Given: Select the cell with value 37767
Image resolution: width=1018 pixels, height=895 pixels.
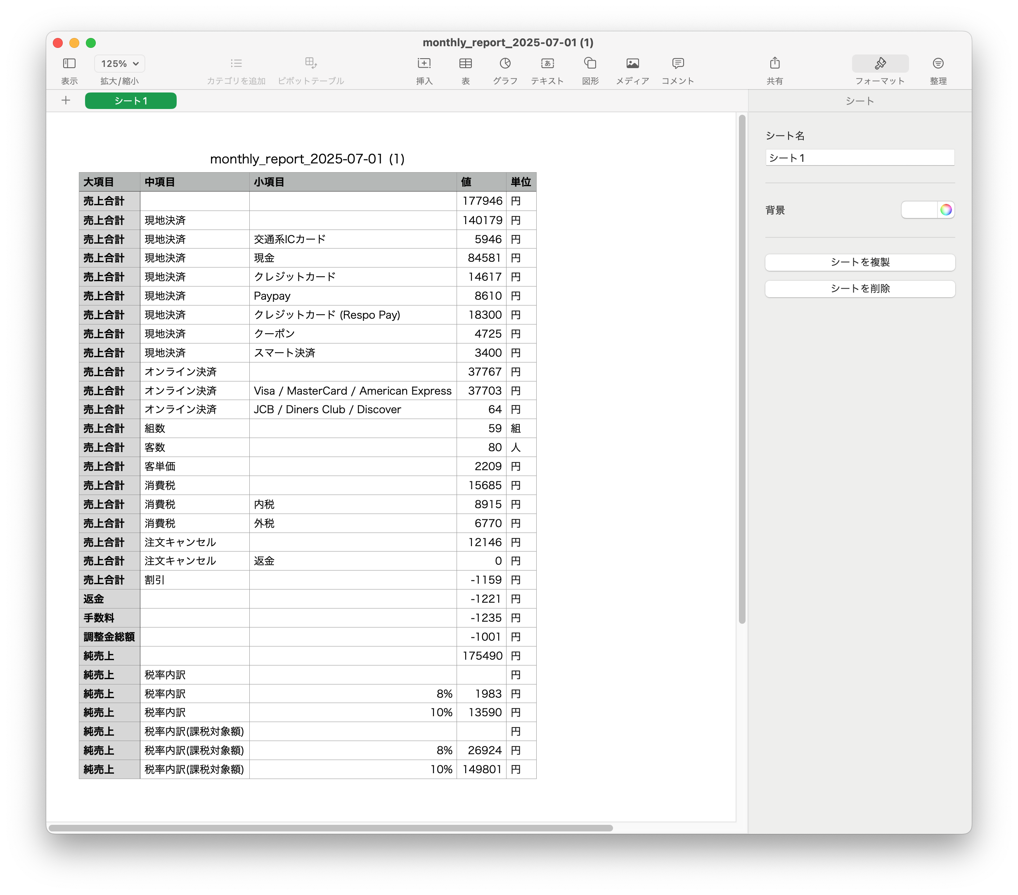Looking at the screenshot, I should coord(482,372).
